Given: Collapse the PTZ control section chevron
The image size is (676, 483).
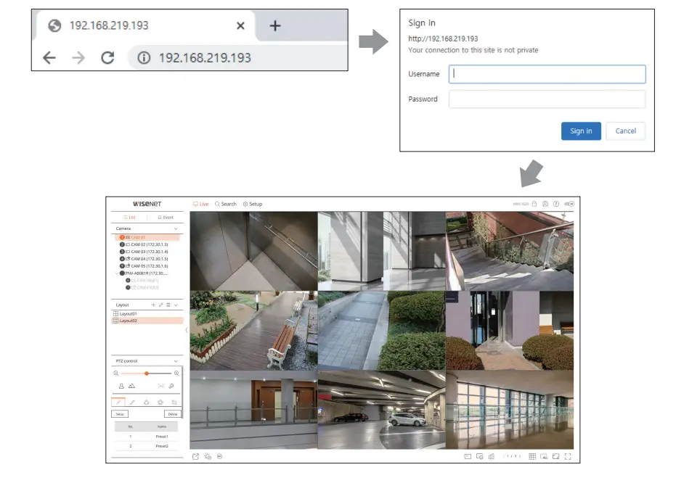Looking at the screenshot, I should pyautogui.click(x=176, y=361).
